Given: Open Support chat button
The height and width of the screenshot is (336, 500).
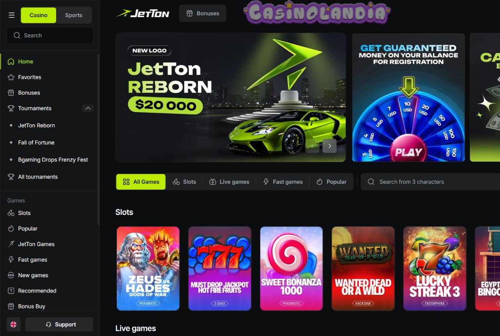Looking at the screenshot, I should pyautogui.click(x=59, y=324).
